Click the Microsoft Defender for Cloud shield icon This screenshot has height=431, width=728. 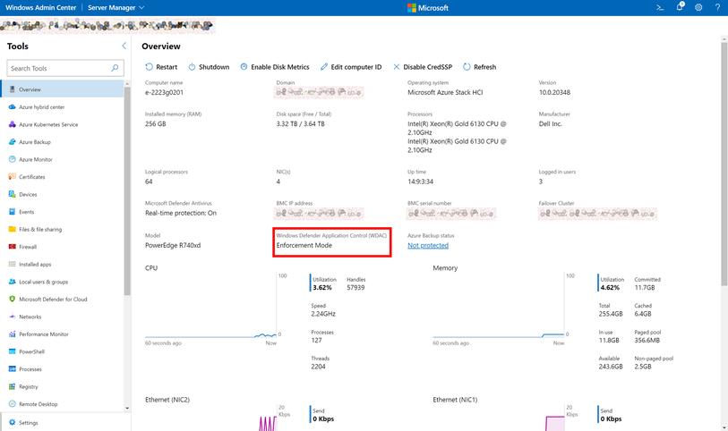click(12, 300)
